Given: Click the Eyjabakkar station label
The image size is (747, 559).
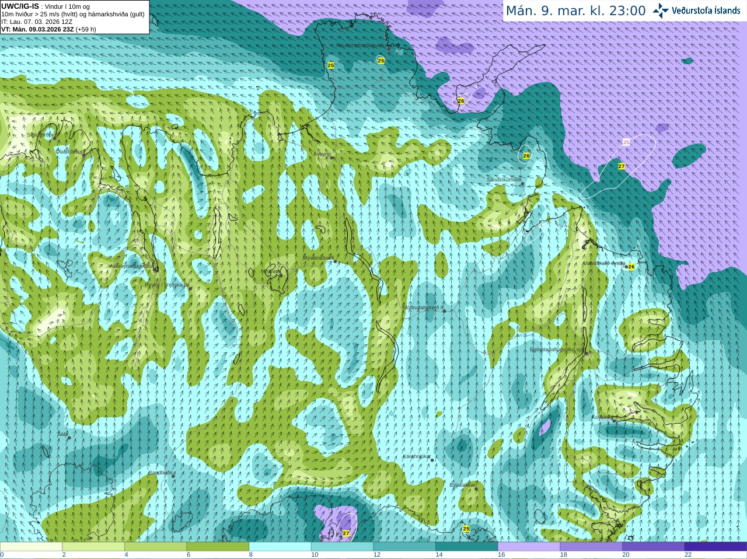Looking at the screenshot, I should (x=462, y=485).
